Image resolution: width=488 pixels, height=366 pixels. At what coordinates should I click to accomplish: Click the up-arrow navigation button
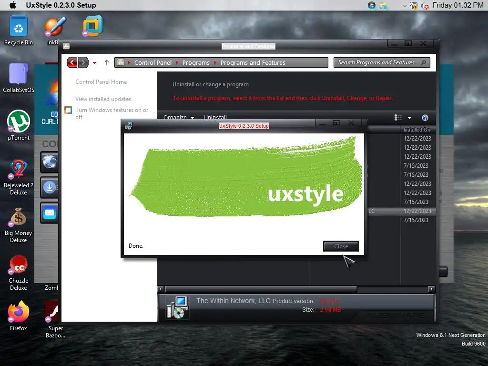[106, 62]
